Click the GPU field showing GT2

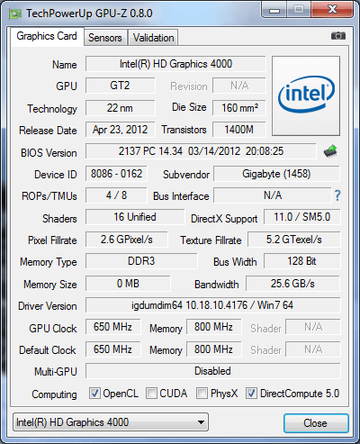pyautogui.click(x=121, y=86)
